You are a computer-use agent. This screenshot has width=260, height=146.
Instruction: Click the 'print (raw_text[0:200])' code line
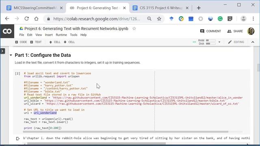tap(43, 128)
